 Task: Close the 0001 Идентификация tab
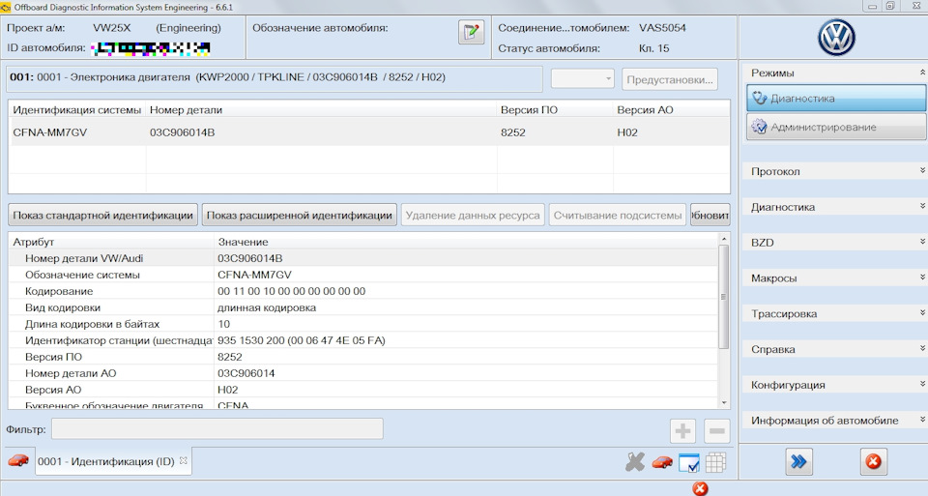tap(184, 460)
